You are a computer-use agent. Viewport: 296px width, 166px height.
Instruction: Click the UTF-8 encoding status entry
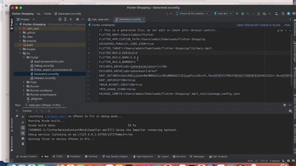pyautogui.click(x=264, y=161)
